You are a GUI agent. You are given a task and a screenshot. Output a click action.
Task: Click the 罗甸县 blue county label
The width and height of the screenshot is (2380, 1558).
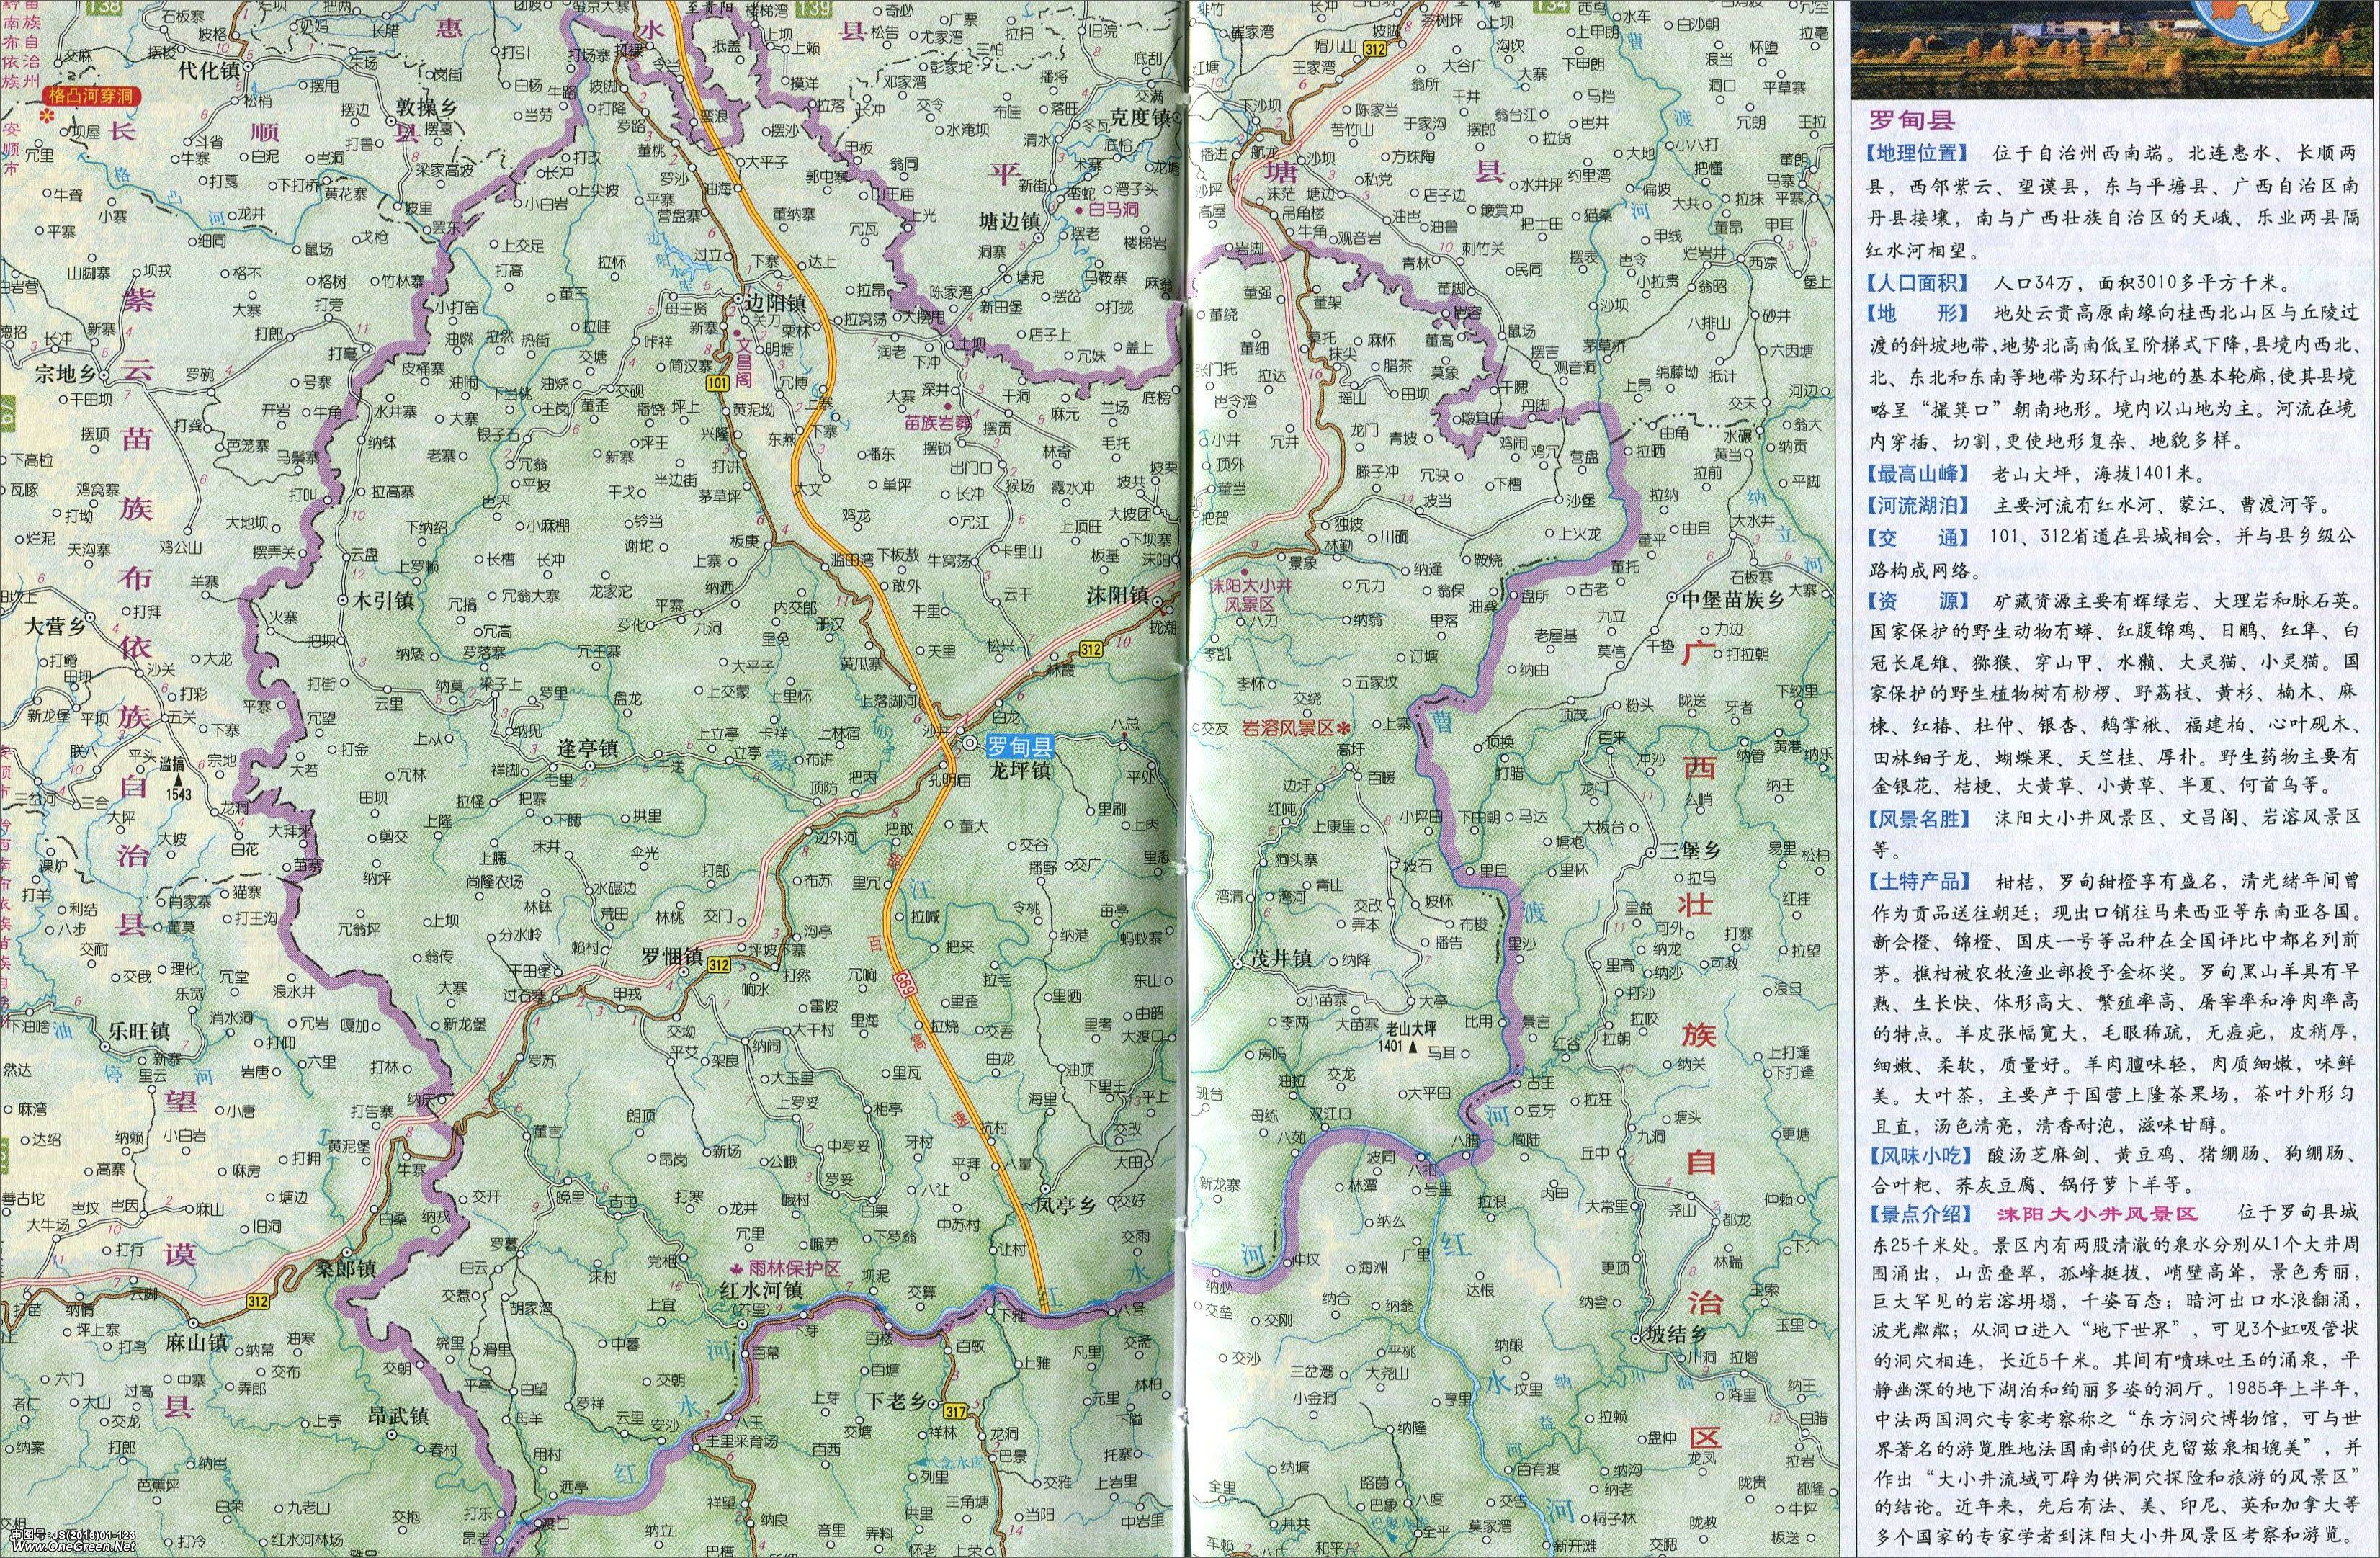[x=1019, y=746]
